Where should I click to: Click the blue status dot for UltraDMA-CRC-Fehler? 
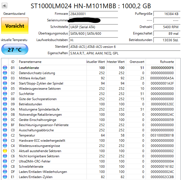[5, 161]
